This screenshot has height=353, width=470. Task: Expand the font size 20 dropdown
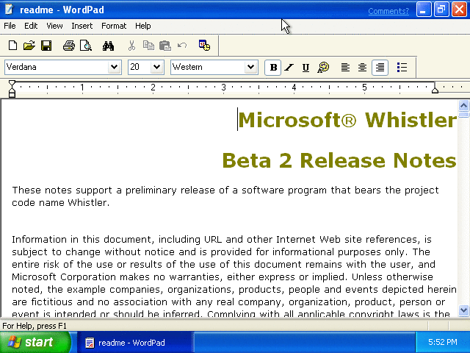pyautogui.click(x=156, y=67)
